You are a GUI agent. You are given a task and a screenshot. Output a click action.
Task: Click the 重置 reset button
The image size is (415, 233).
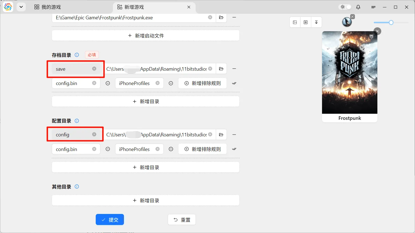[x=182, y=219]
